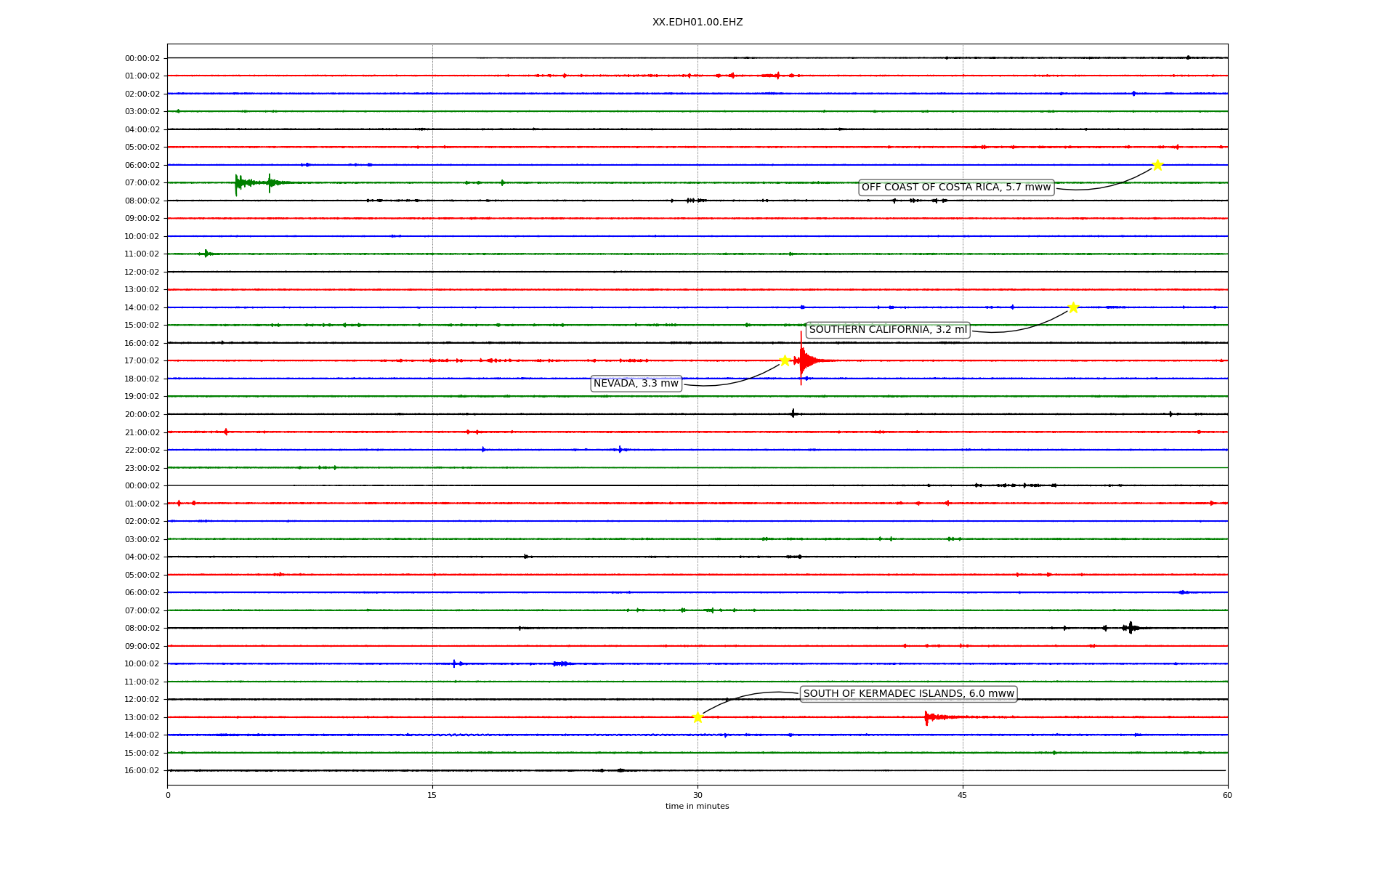
Task: Click the 23:00:02 trace time label
Action: (142, 468)
